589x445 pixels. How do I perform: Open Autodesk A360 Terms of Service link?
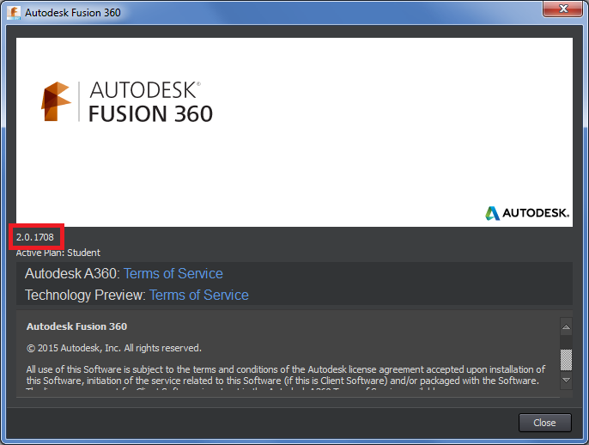pyautogui.click(x=173, y=273)
